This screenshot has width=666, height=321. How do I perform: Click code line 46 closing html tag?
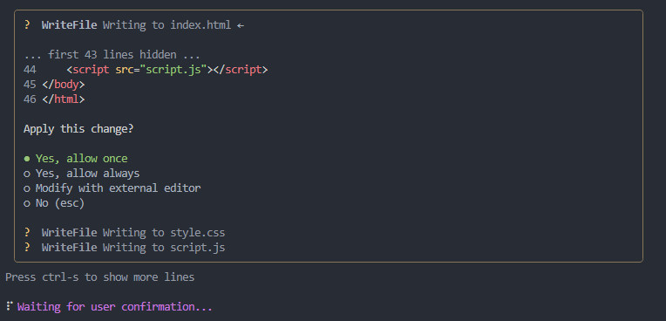pos(54,99)
